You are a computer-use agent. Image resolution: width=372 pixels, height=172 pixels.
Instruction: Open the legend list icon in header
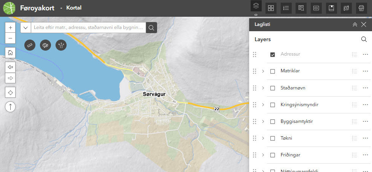(x=286, y=8)
